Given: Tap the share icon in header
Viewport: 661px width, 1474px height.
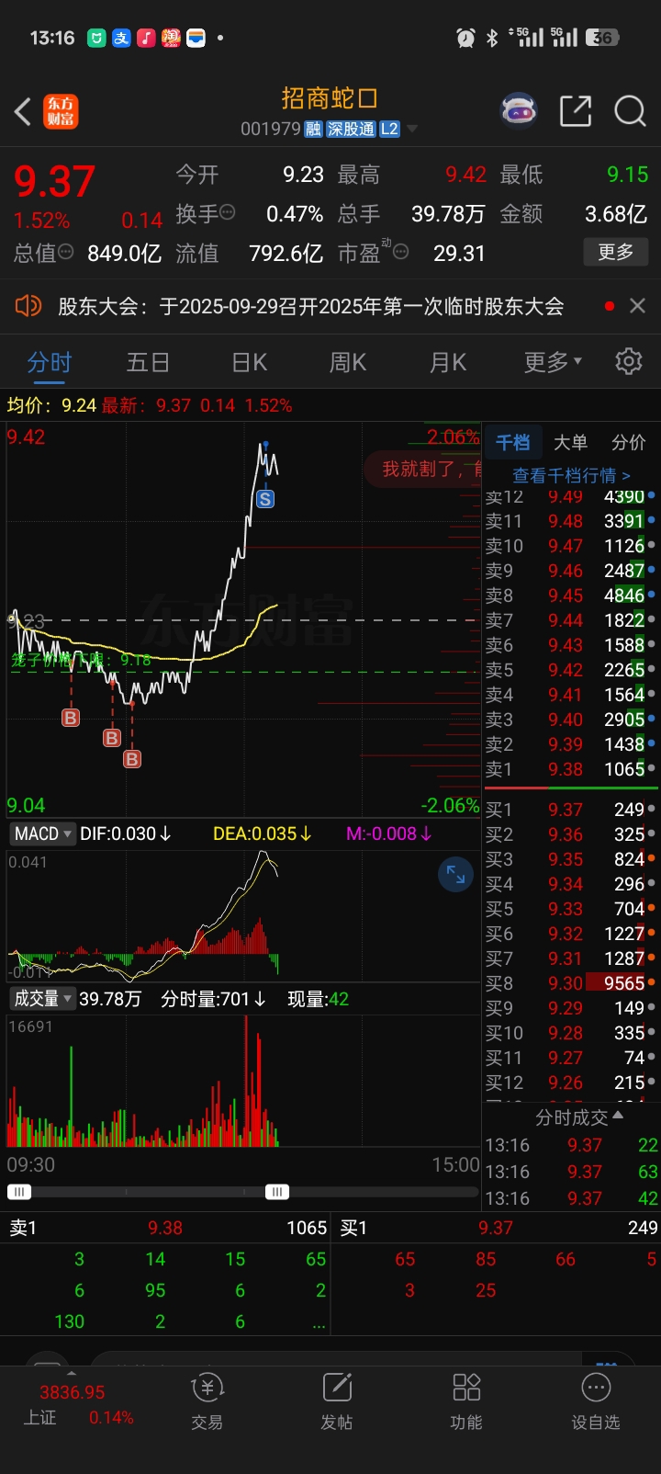Looking at the screenshot, I should (576, 111).
